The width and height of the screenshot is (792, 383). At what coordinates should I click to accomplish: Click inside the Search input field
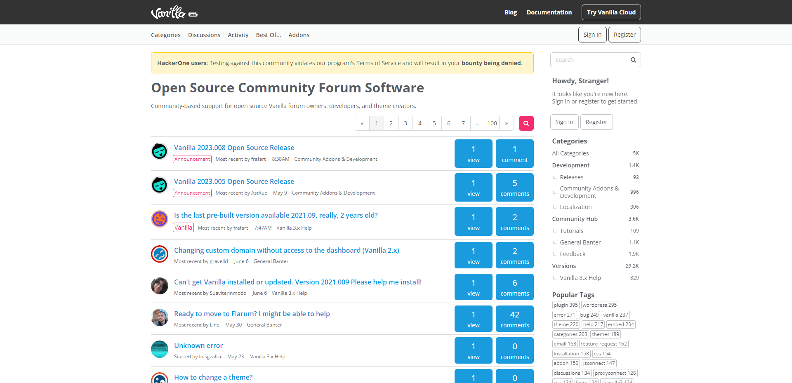click(x=590, y=60)
